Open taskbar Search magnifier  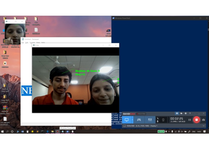click(x=7, y=132)
